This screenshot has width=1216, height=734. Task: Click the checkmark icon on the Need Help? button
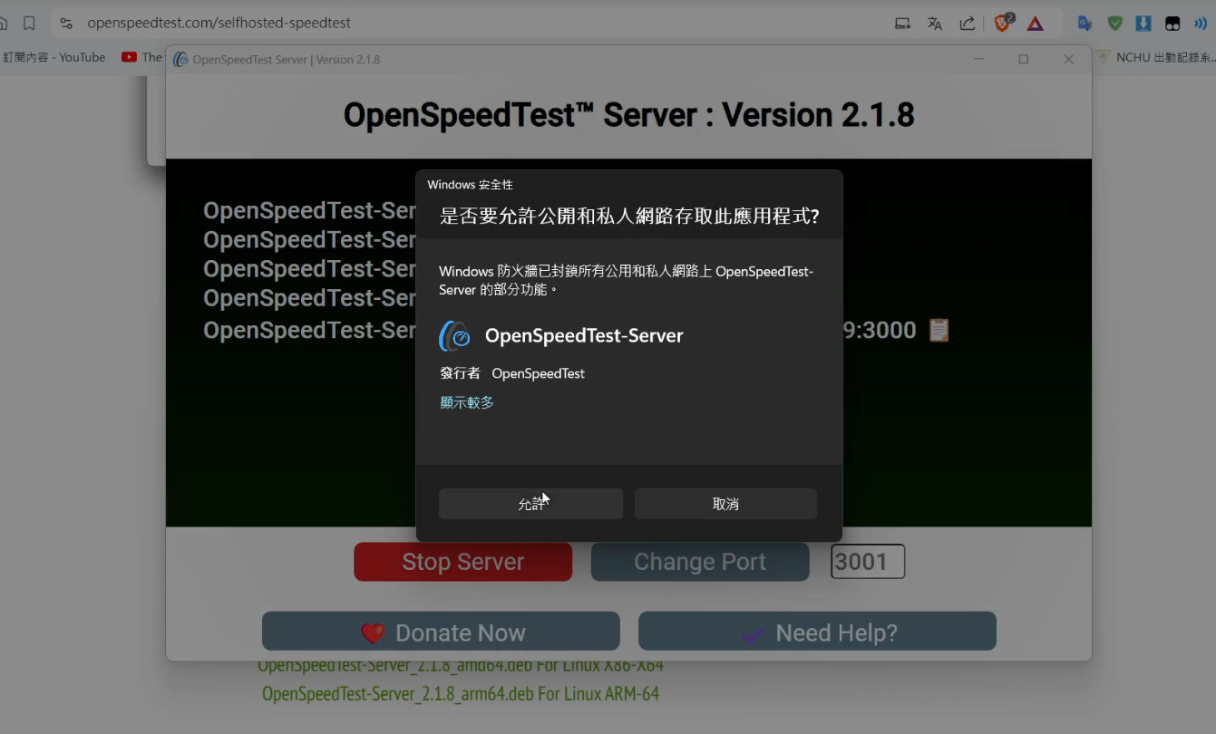click(x=753, y=633)
